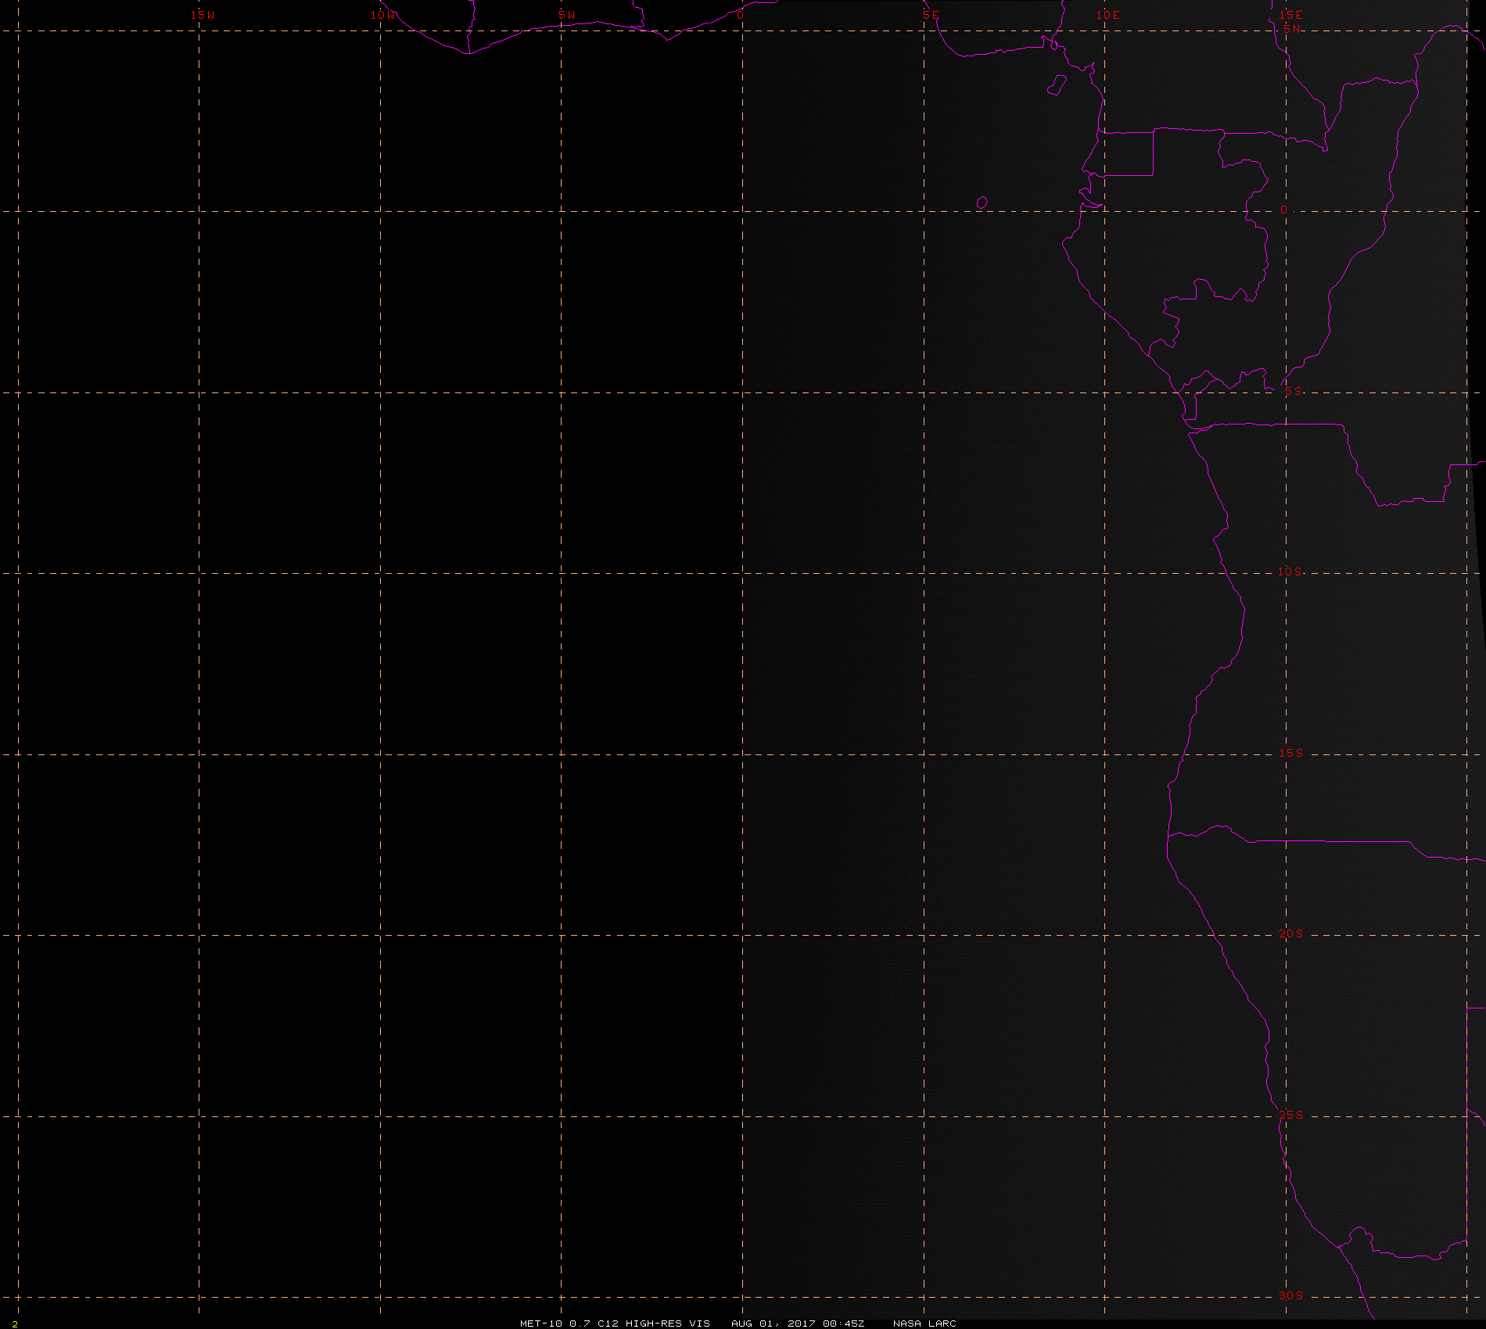
Task: Click the 5N latitude label
Action: [1292, 29]
